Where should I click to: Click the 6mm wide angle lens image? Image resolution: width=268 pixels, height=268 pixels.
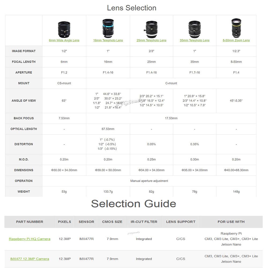(64, 28)
